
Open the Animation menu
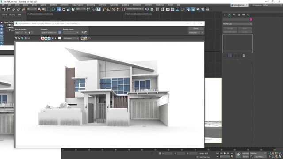point(65,5)
